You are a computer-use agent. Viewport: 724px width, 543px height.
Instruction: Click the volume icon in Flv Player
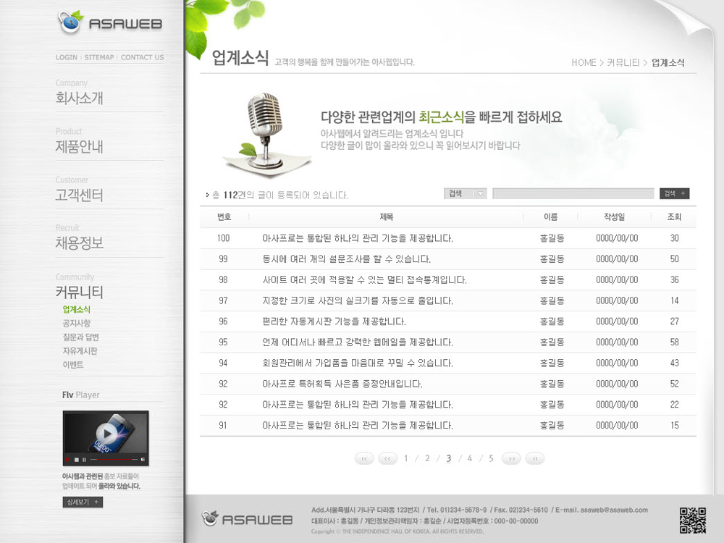tap(143, 460)
